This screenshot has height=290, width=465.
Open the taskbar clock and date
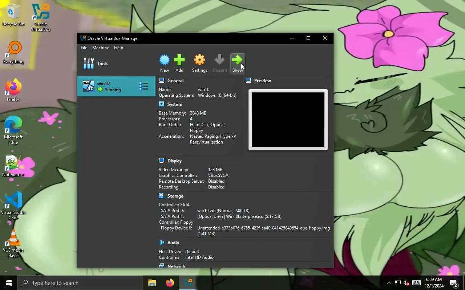click(434, 283)
